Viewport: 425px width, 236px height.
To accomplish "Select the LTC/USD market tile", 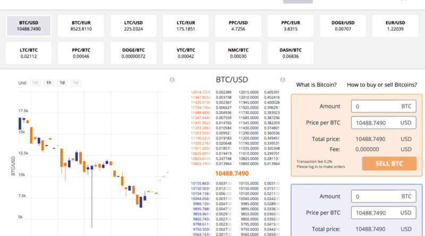I will [x=133, y=25].
